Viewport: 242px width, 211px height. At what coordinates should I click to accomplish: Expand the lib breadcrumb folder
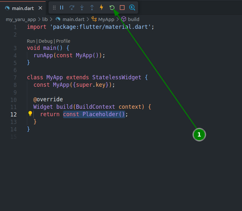pos(45,19)
